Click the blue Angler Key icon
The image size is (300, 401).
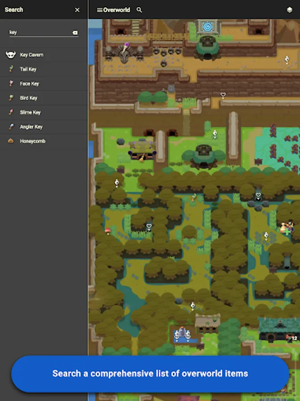[x=11, y=126]
